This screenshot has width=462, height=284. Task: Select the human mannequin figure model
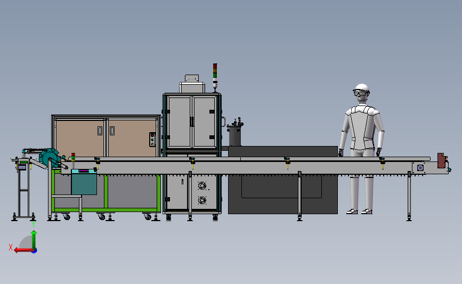361,149
